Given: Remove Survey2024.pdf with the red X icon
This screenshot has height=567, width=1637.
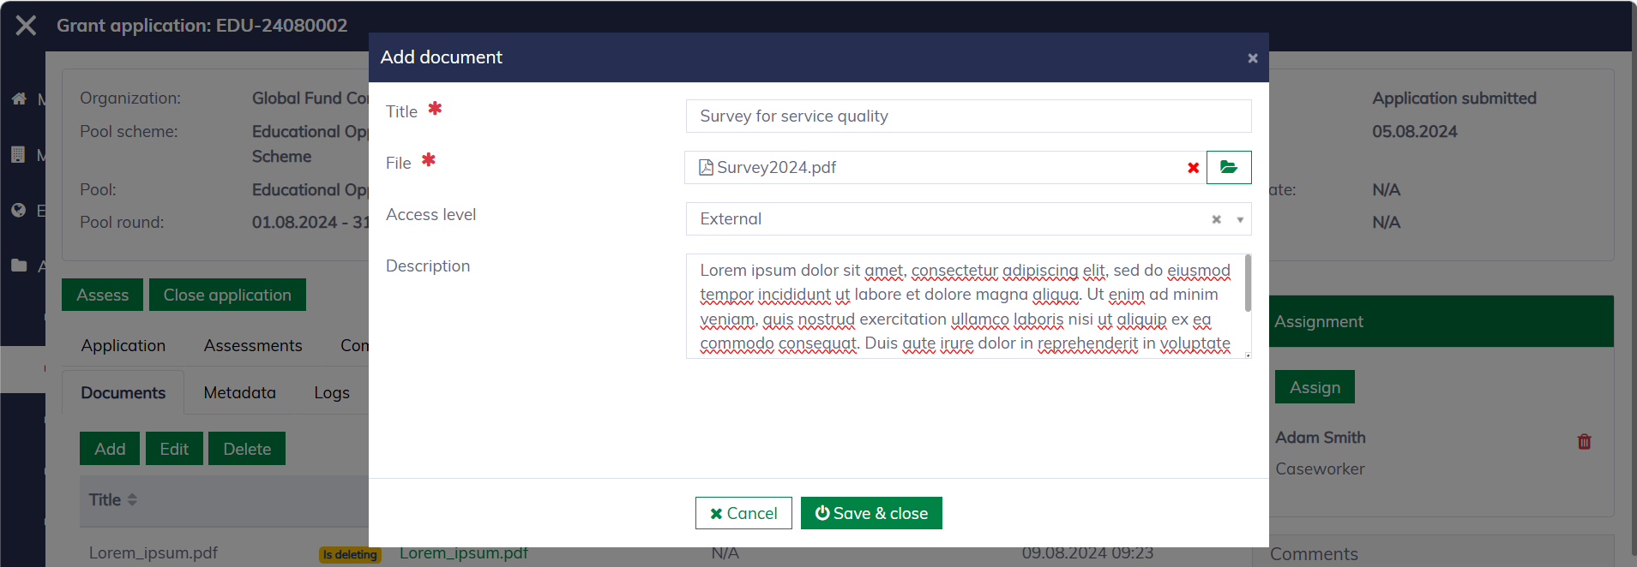Looking at the screenshot, I should [1193, 168].
